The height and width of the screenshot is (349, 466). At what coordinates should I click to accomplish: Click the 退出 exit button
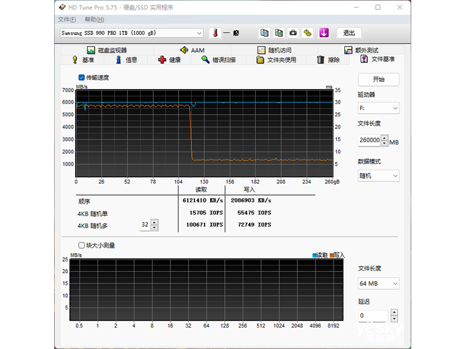[349, 33]
